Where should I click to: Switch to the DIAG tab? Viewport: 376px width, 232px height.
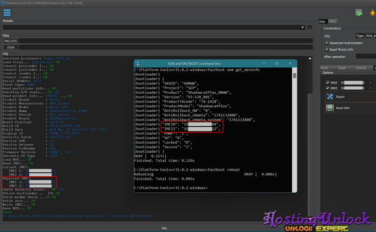332,21
